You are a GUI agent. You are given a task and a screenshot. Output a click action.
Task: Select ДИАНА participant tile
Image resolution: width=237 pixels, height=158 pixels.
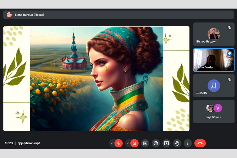click(214, 86)
